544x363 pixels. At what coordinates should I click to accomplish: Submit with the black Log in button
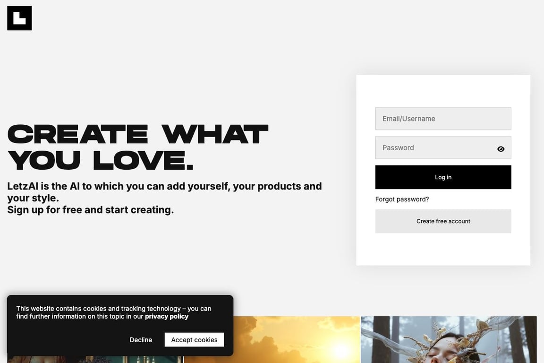tap(443, 177)
